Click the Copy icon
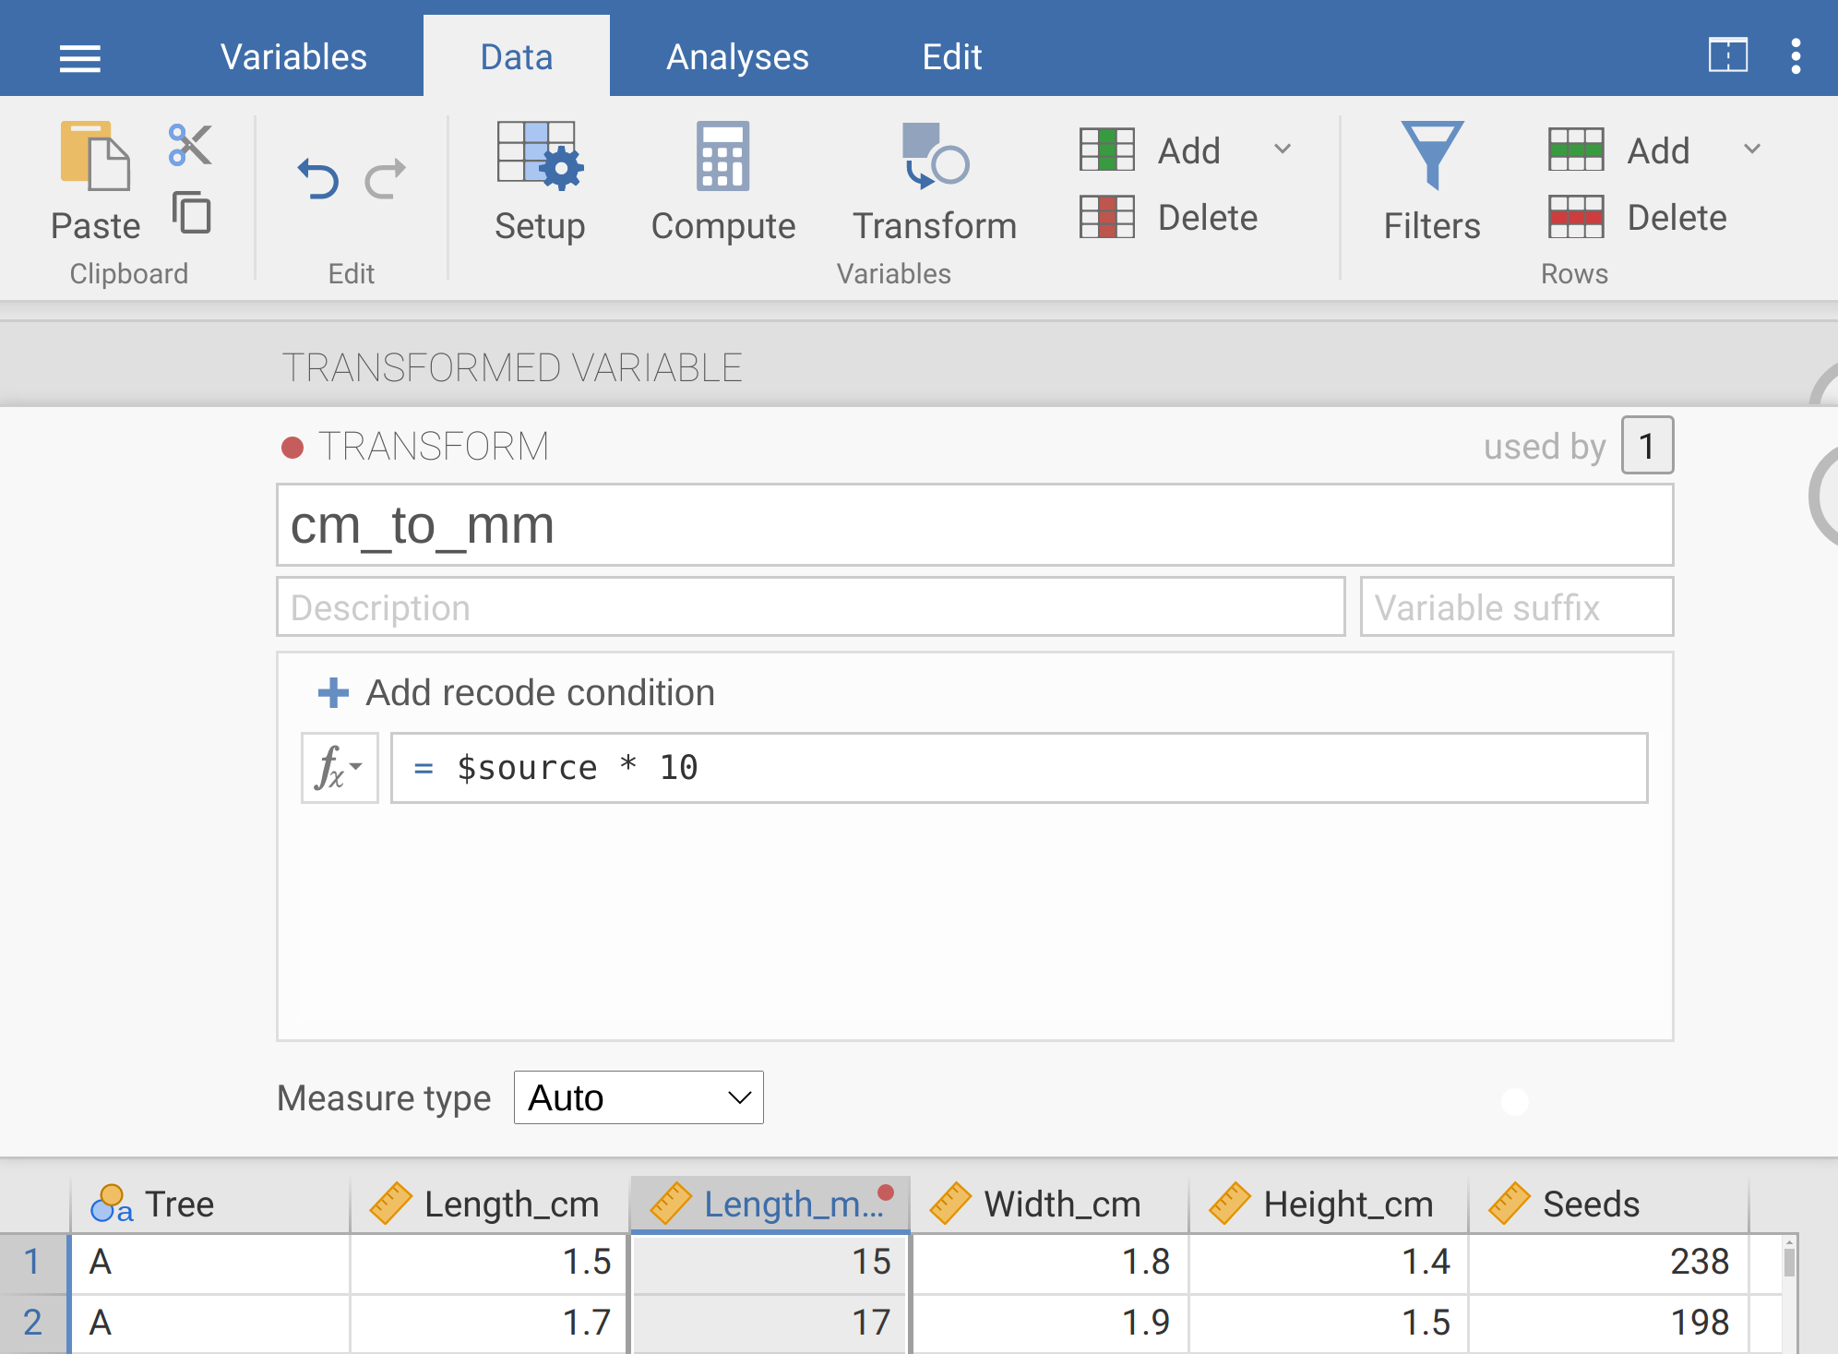The height and width of the screenshot is (1354, 1838). [192, 213]
